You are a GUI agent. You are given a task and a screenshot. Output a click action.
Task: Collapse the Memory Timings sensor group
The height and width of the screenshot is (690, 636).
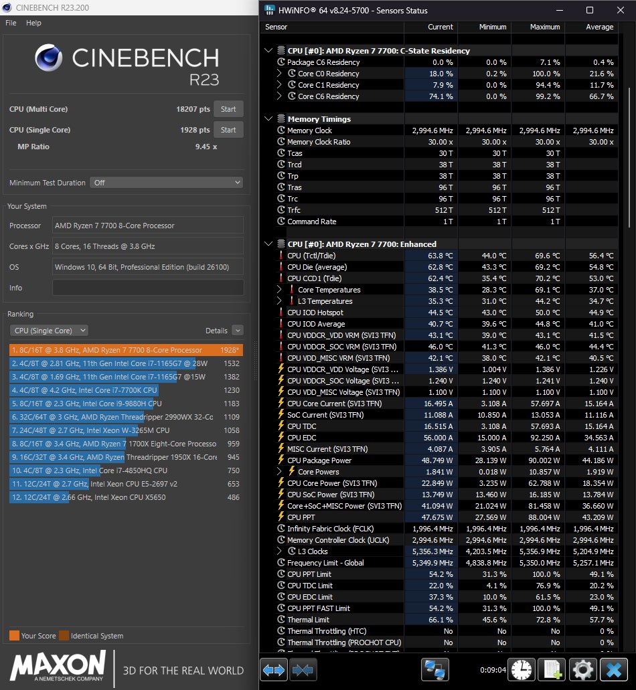coord(268,119)
